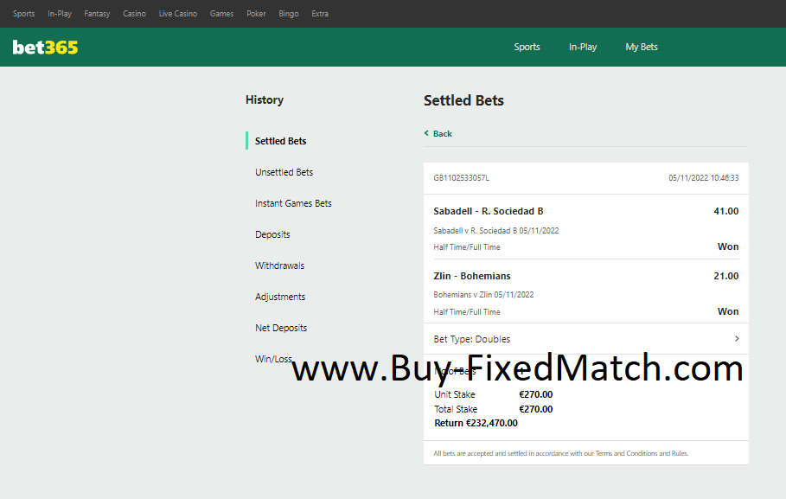Go to My Bets
Image resolution: width=786 pixels, height=499 pixels.
642,48
